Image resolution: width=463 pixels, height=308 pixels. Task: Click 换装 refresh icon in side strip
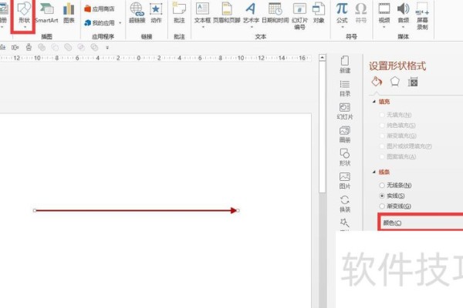click(345, 203)
